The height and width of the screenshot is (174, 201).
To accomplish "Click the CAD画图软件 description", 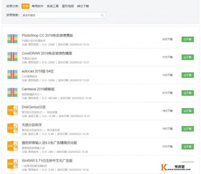I will pos(29,77).
